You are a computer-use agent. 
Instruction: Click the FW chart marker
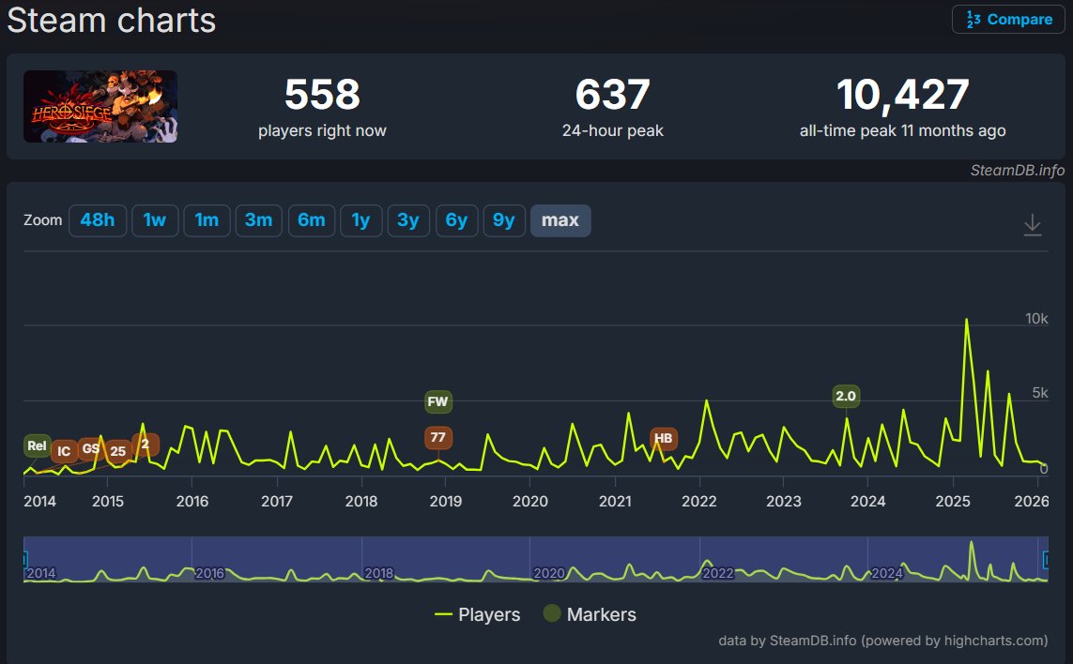[438, 401]
